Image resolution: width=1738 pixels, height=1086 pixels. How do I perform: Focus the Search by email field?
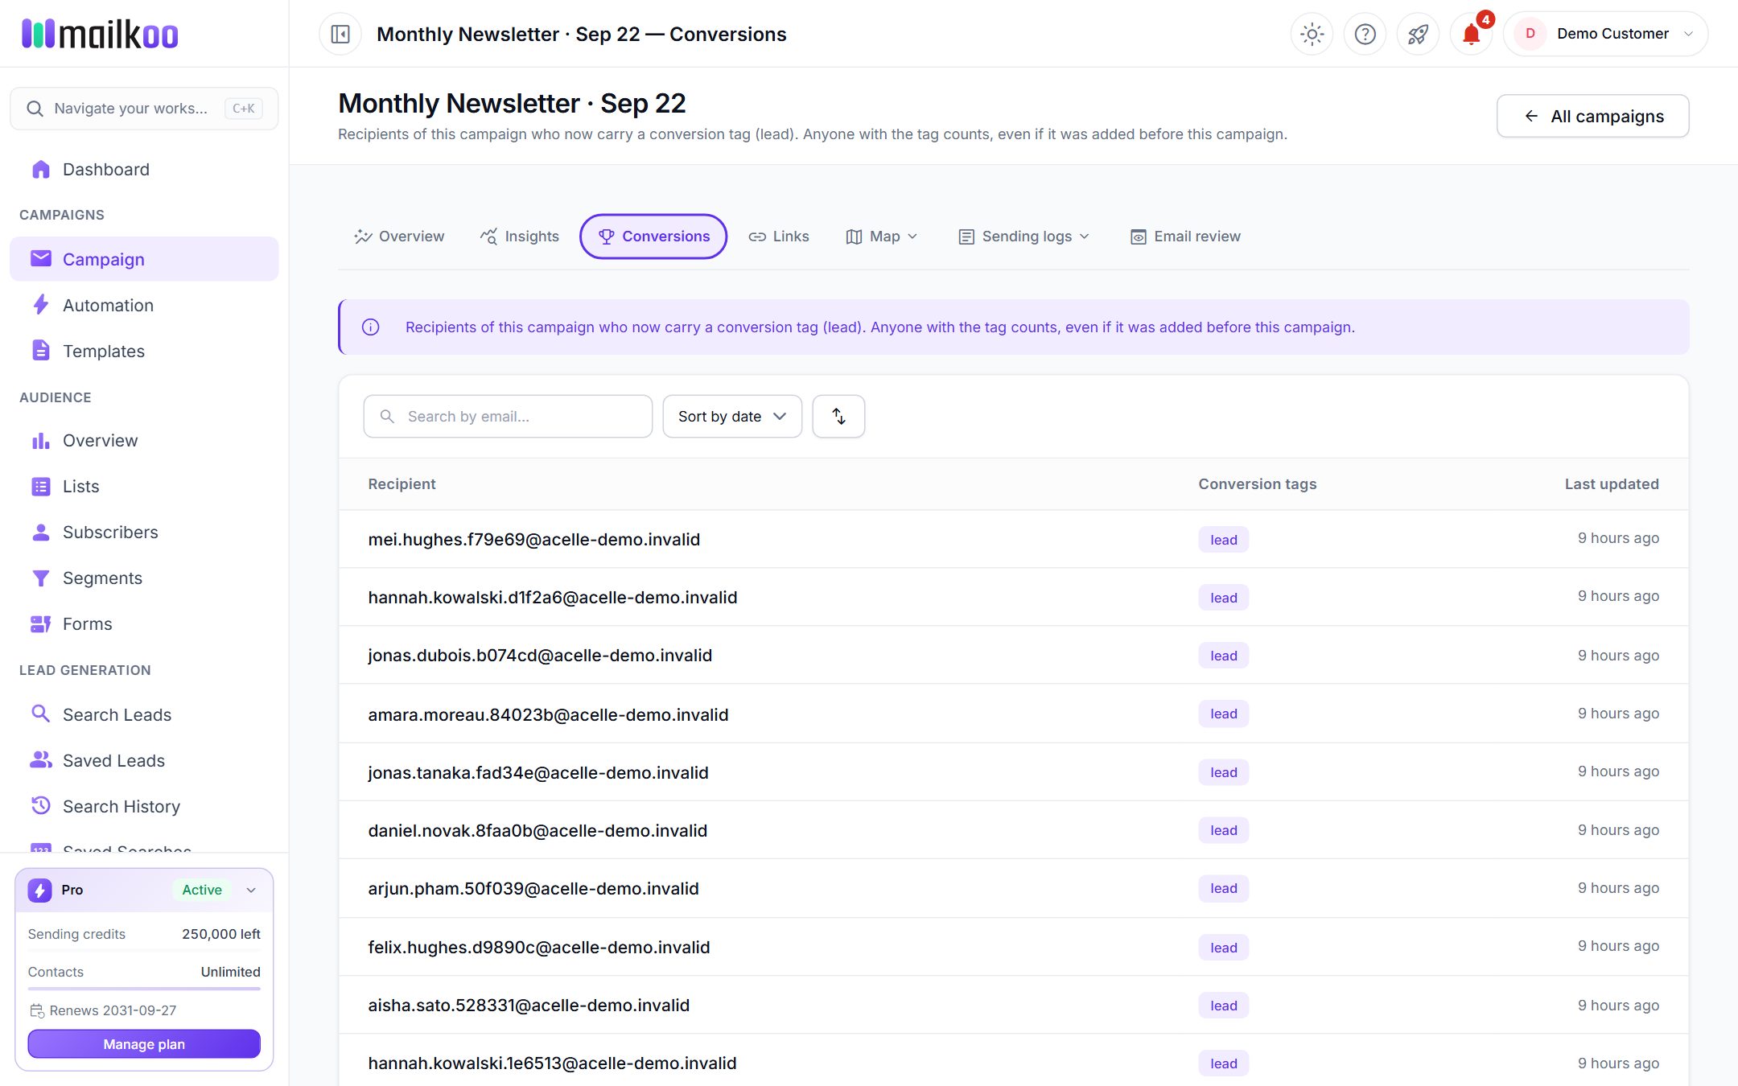click(508, 416)
